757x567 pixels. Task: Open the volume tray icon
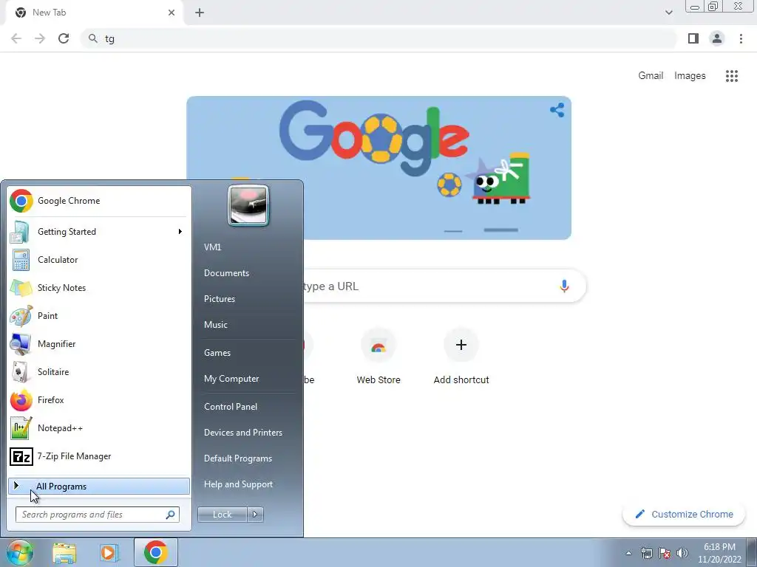682,553
